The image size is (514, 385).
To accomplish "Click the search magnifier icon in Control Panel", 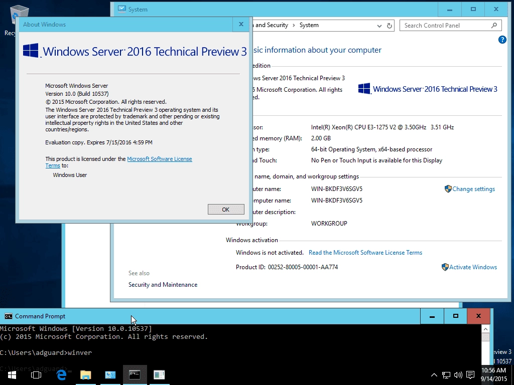I will tap(494, 25).
